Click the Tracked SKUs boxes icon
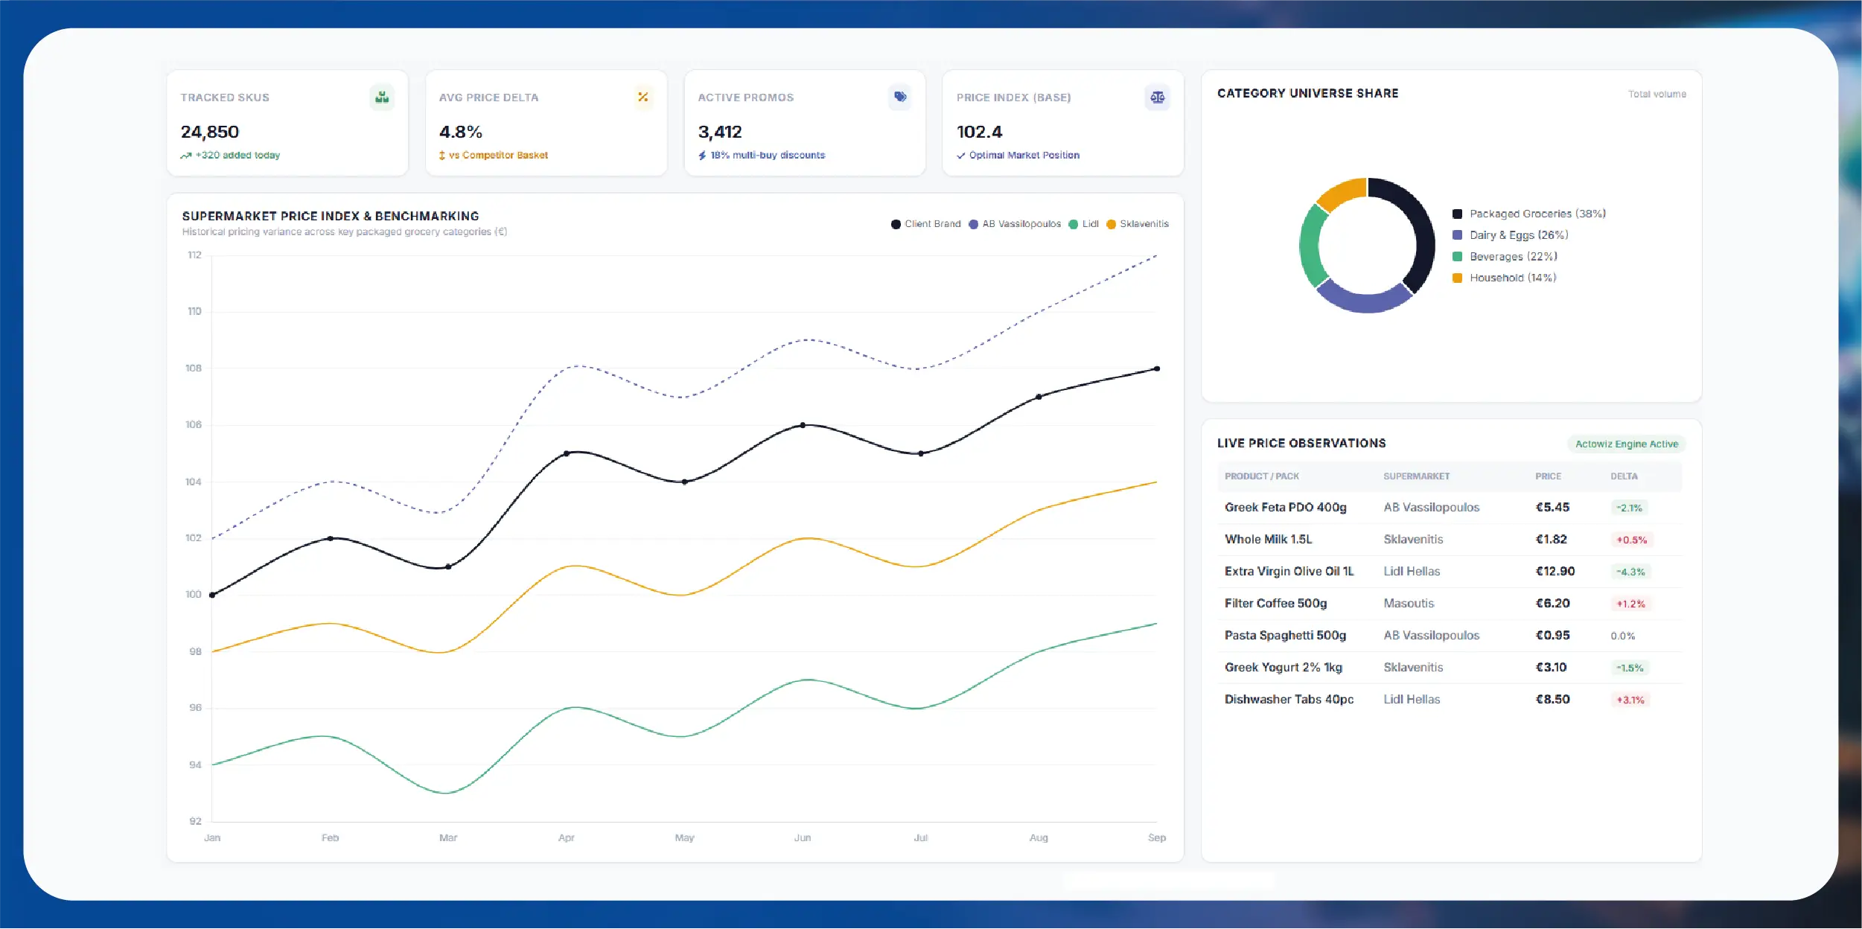 click(x=382, y=97)
